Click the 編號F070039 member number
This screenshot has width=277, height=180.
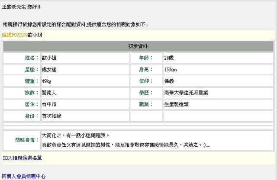pyautogui.click(x=14, y=35)
